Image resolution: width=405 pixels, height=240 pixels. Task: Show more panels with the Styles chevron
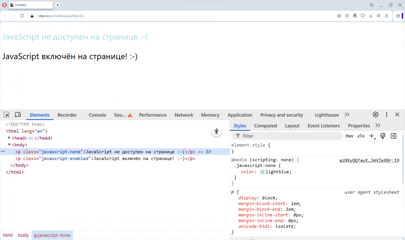(x=378, y=125)
